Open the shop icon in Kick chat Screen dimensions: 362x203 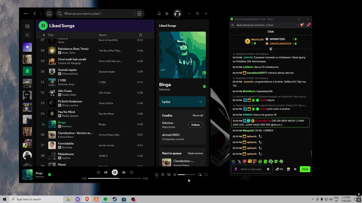pyautogui.click(x=288, y=169)
